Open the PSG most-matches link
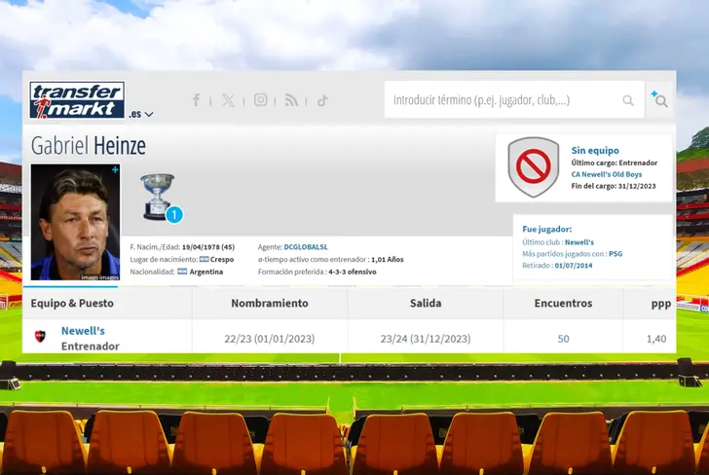The image size is (709, 475). 616,254
